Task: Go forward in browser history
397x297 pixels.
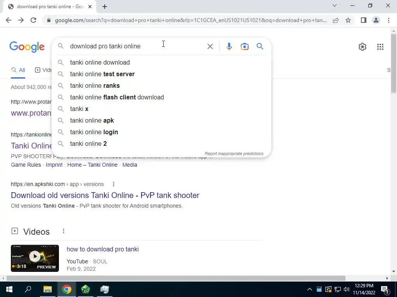Action: pyautogui.click(x=21, y=20)
